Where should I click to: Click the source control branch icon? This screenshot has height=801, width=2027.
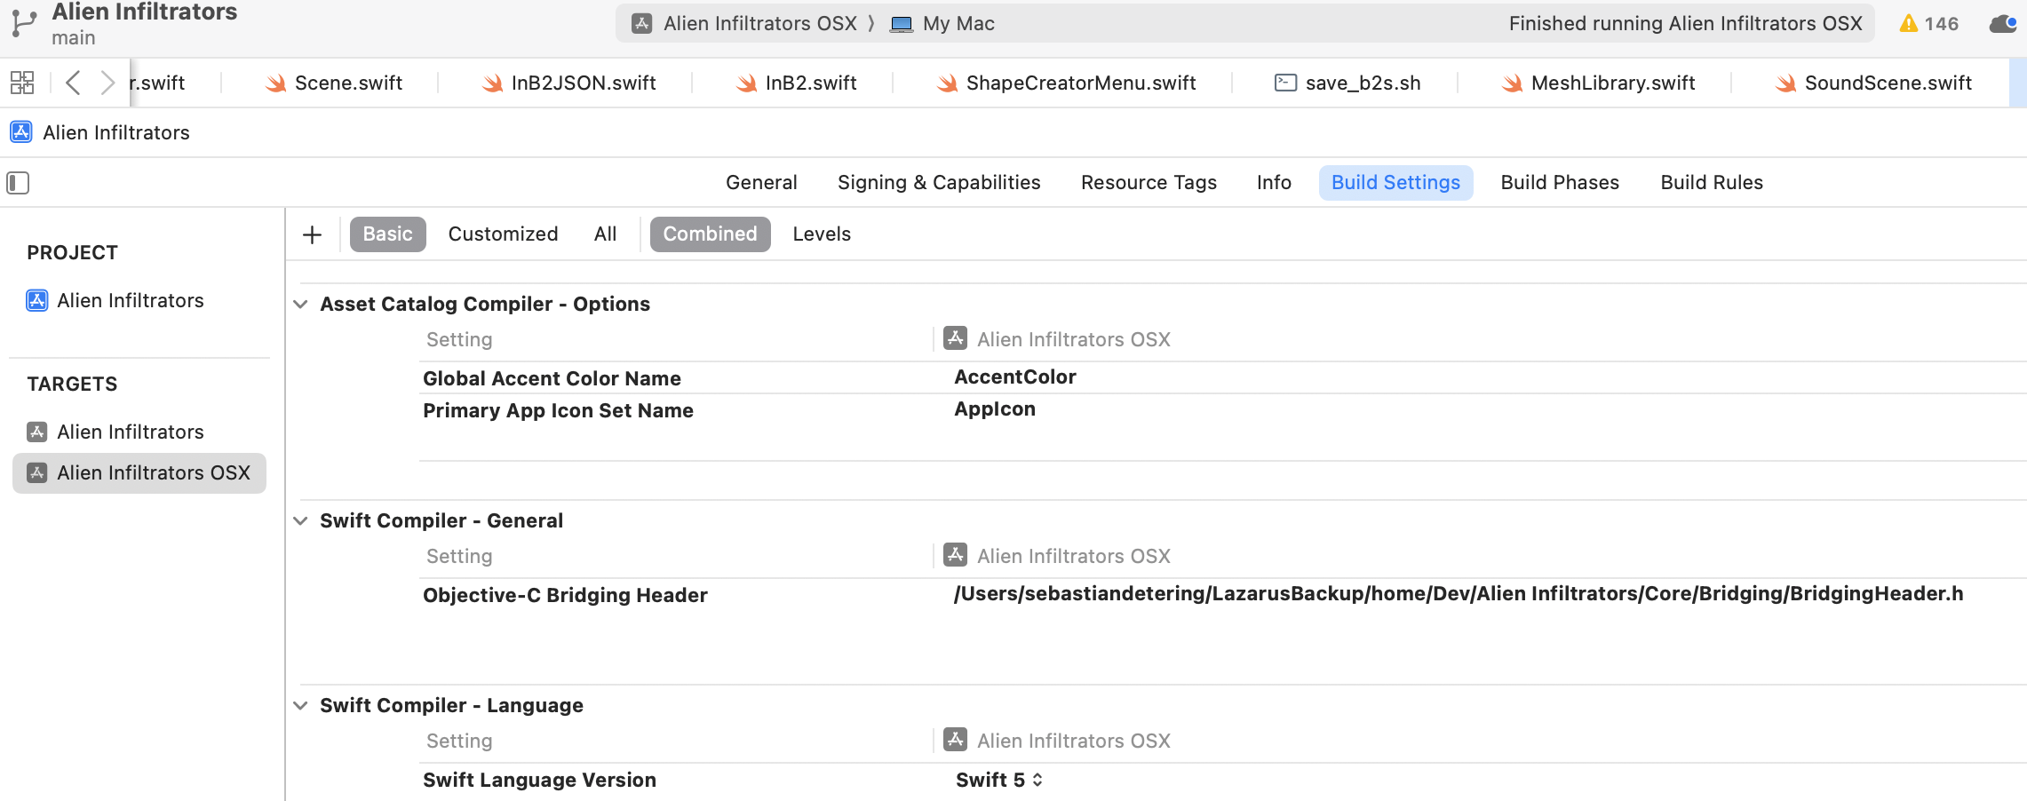pyautogui.click(x=24, y=24)
